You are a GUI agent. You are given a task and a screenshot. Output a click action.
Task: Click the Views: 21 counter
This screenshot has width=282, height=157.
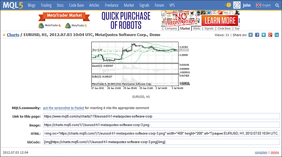pyautogui.click(x=222, y=35)
